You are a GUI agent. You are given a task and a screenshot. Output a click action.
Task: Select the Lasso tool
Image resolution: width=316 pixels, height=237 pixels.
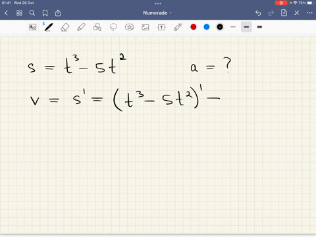113,27
